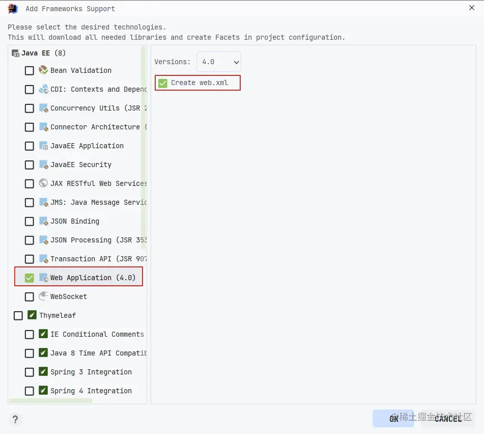Select the WebSocket row label

click(69, 296)
